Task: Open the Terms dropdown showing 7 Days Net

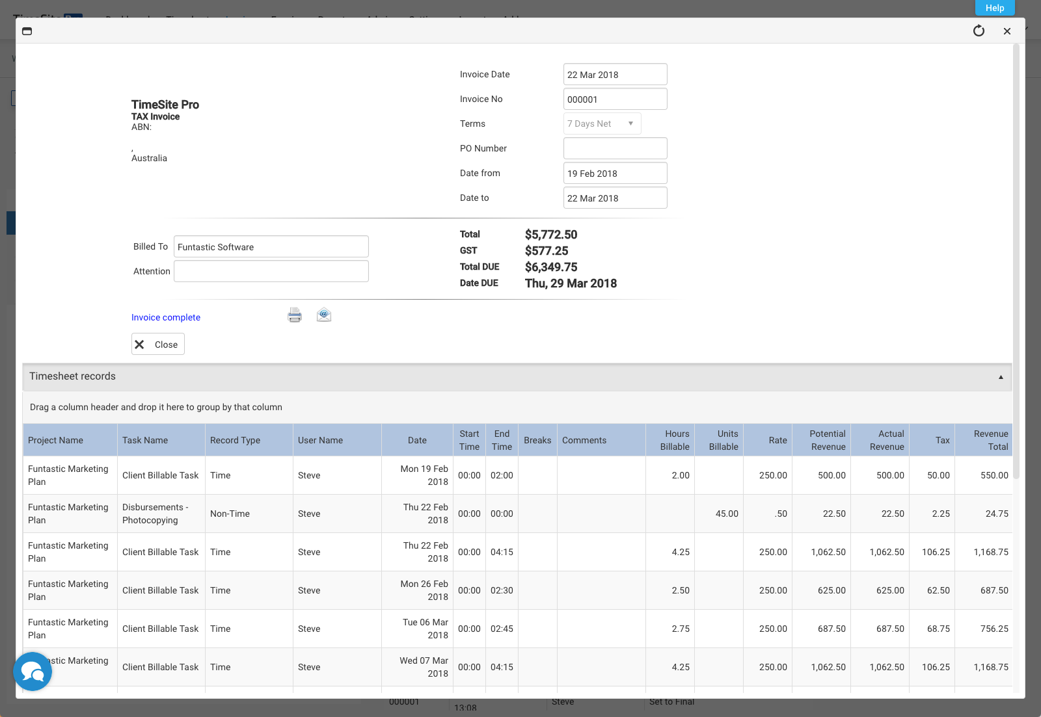Action: tap(602, 124)
